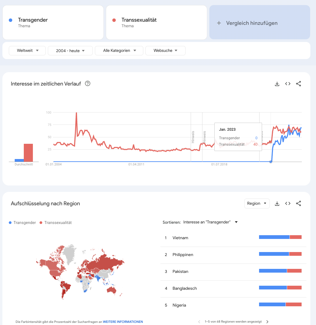This screenshot has width=316, height=325.
Task: Select Vietnam in the region list
Action: click(180, 238)
